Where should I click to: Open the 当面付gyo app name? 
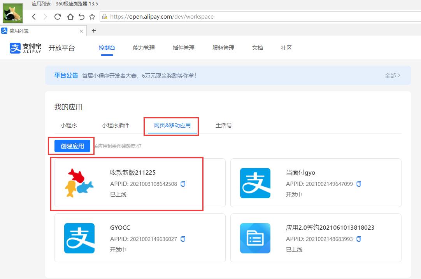(300, 173)
